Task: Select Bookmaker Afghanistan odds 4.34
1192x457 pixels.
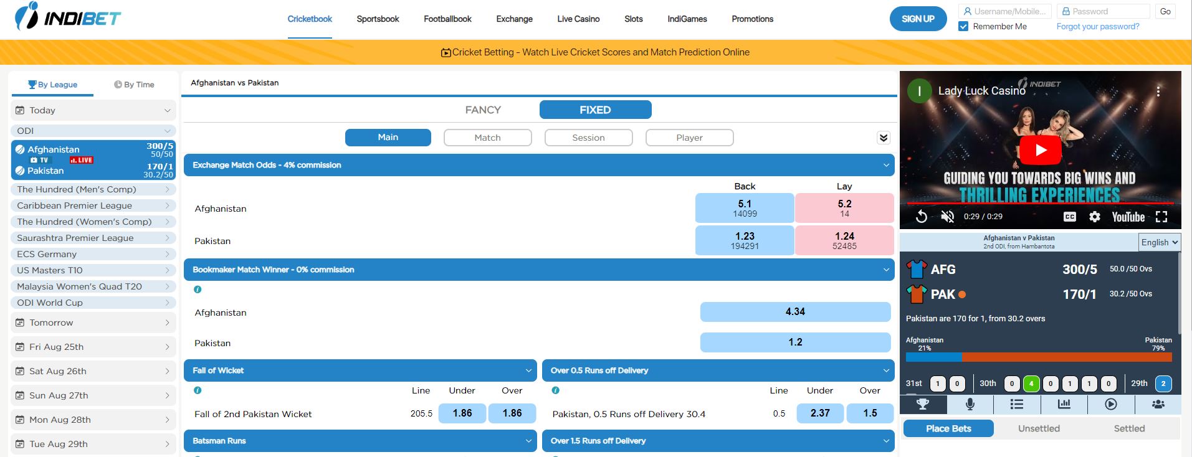Action: pos(795,312)
